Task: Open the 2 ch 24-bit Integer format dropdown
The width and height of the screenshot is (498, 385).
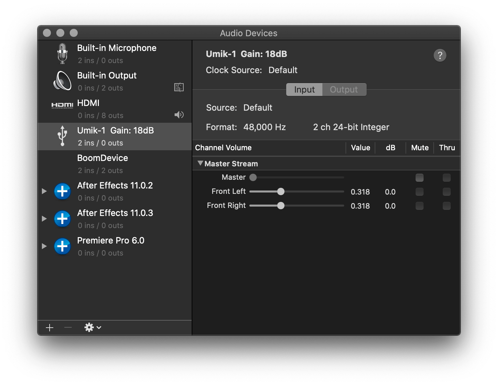Action: (351, 127)
